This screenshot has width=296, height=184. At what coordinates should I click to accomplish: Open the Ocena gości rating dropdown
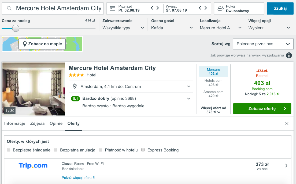pyautogui.click(x=172, y=28)
